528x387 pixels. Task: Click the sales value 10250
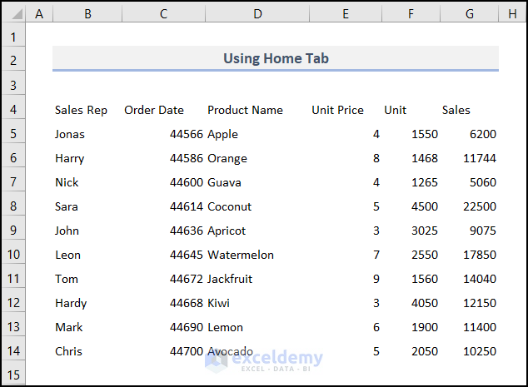tap(480, 351)
